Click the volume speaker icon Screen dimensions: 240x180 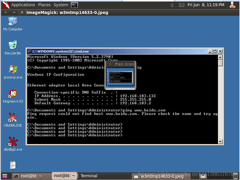click(172, 5)
